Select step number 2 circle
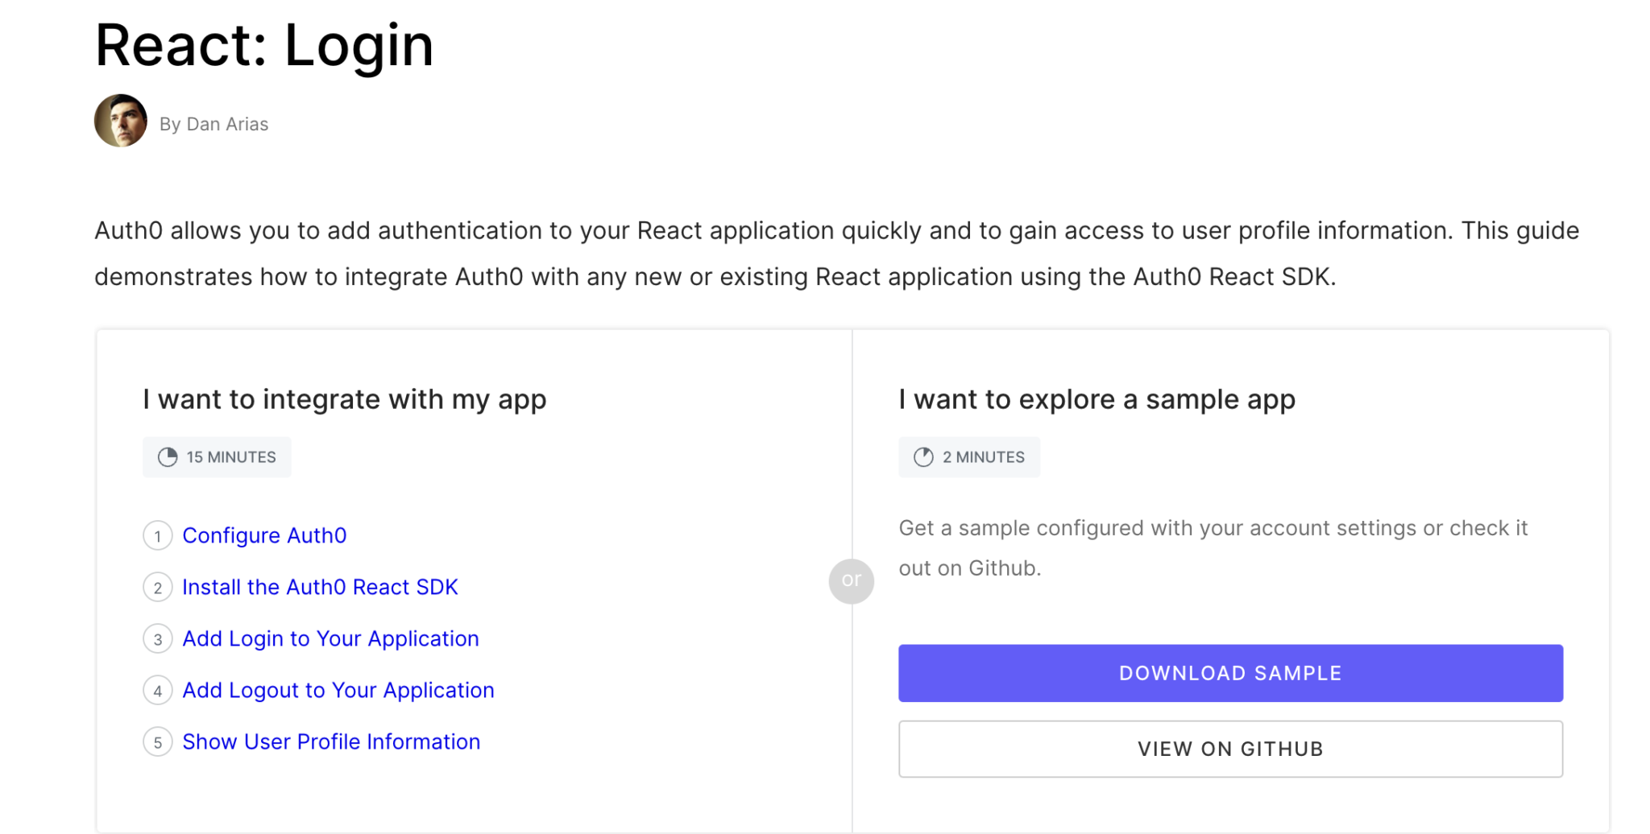1650x834 pixels. tap(158, 587)
